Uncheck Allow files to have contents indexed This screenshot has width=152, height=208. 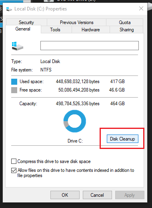[x=14, y=170]
